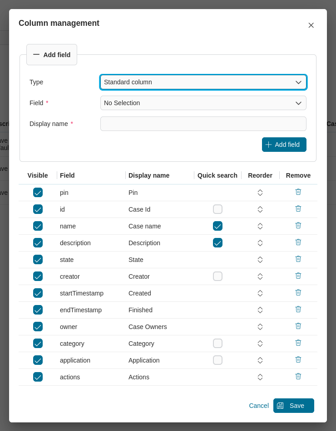Delete the "endTimestamp" field

point(298,309)
